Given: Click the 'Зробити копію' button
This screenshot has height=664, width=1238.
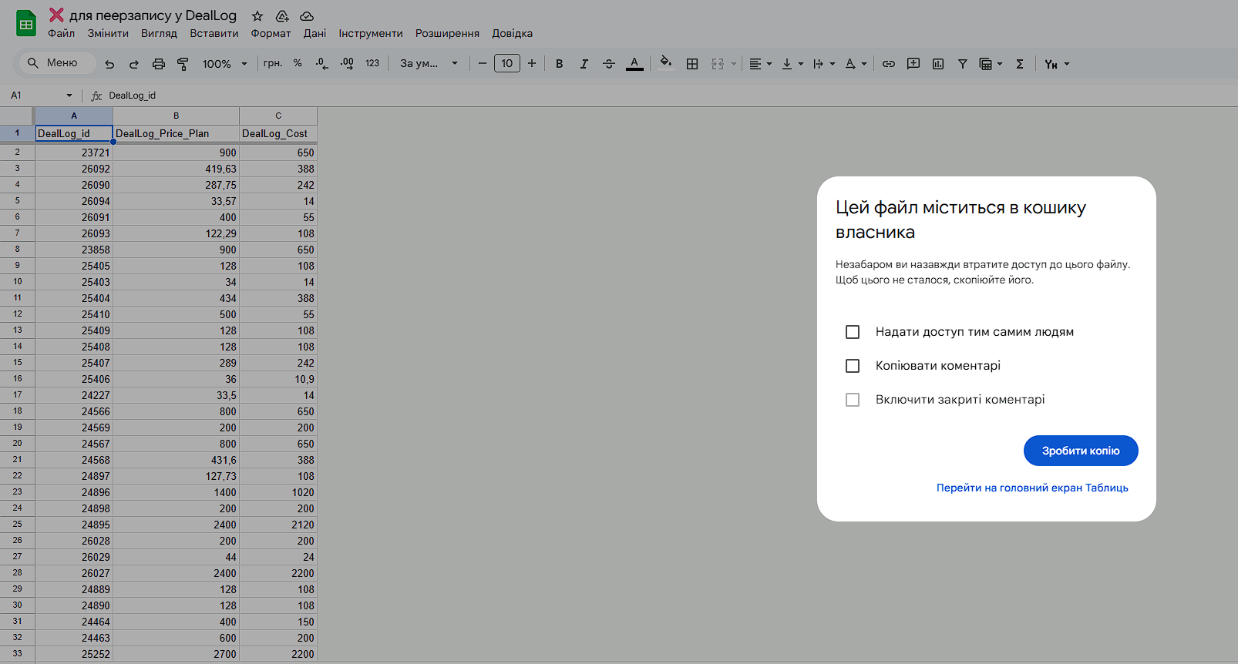Looking at the screenshot, I should [1081, 451].
